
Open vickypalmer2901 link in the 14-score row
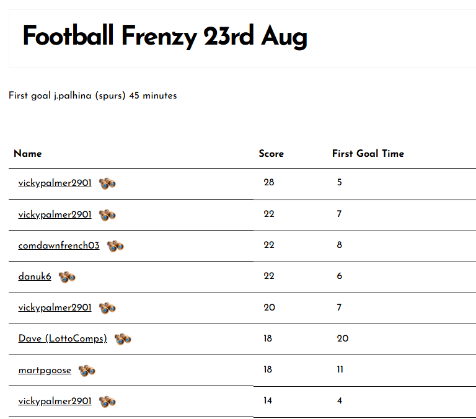point(55,401)
